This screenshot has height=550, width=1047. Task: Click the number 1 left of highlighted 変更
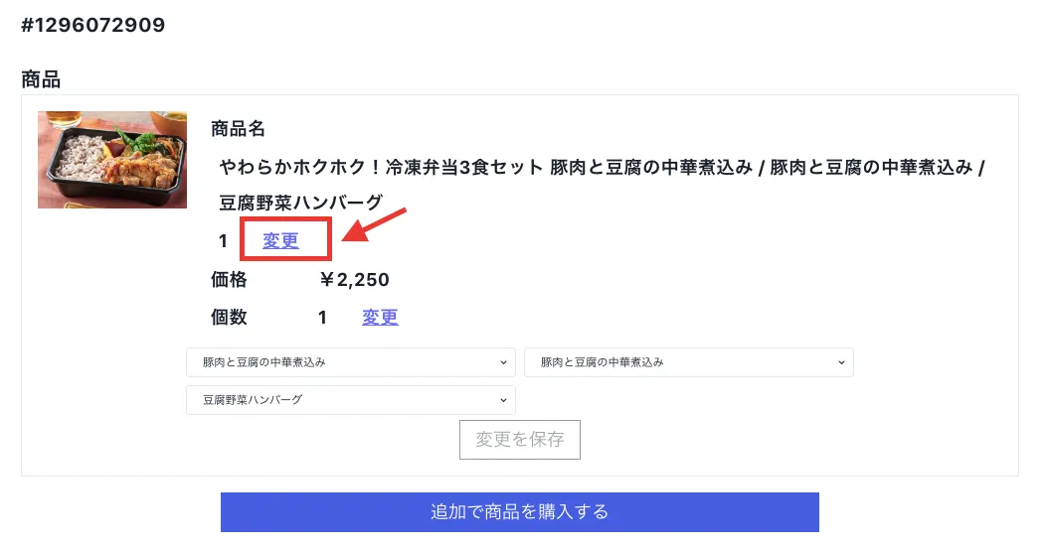coord(224,240)
